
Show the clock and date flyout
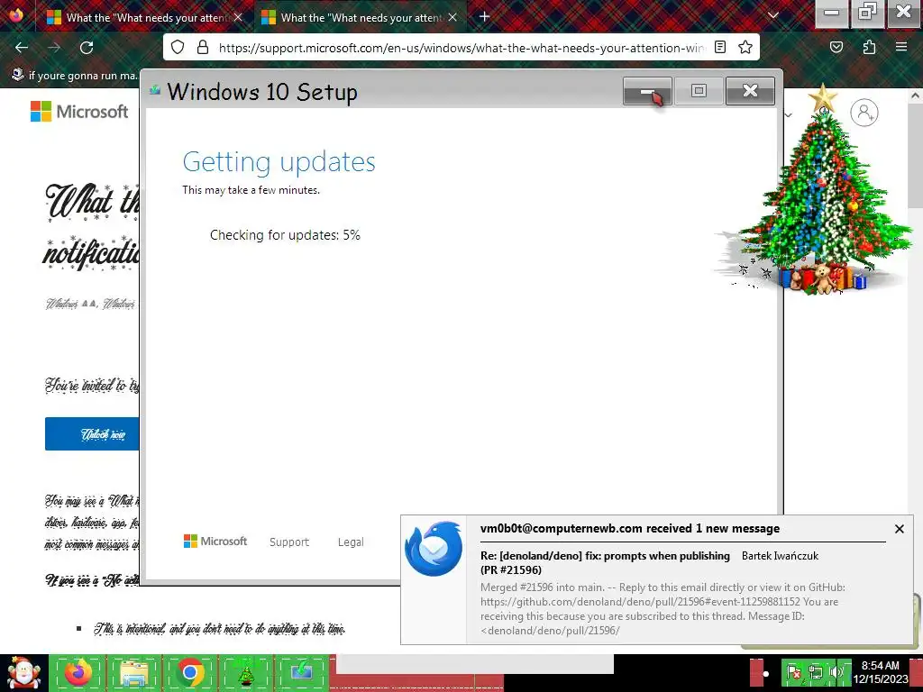(x=881, y=672)
